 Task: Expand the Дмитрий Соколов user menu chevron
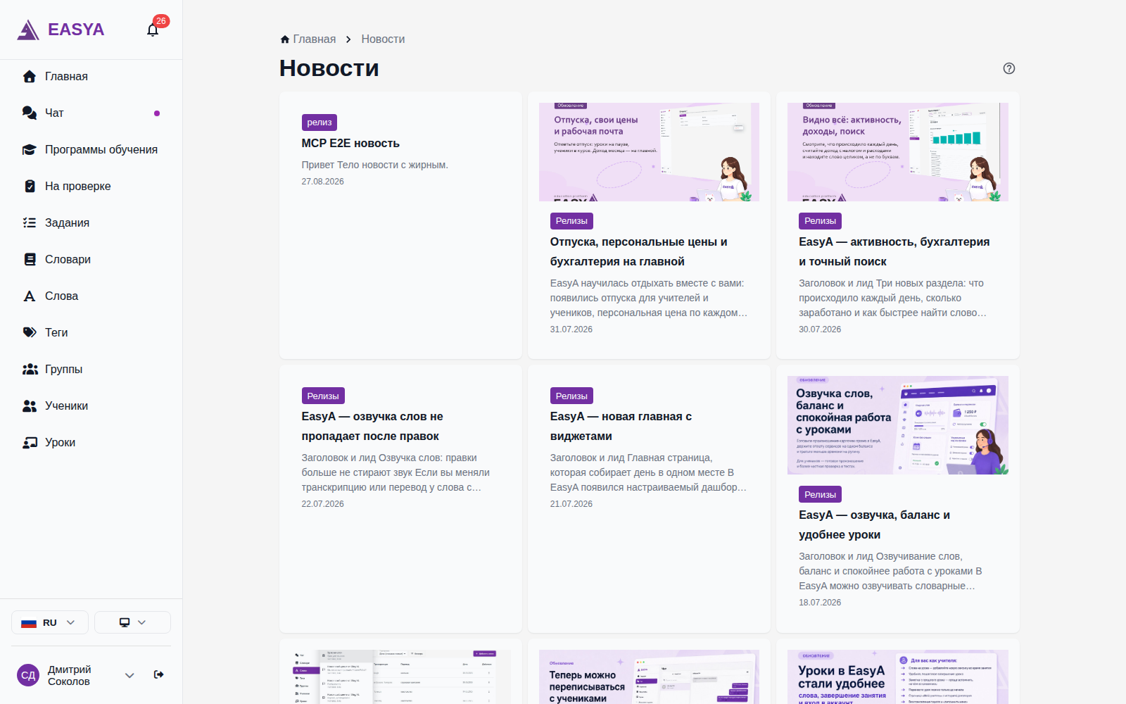click(129, 675)
